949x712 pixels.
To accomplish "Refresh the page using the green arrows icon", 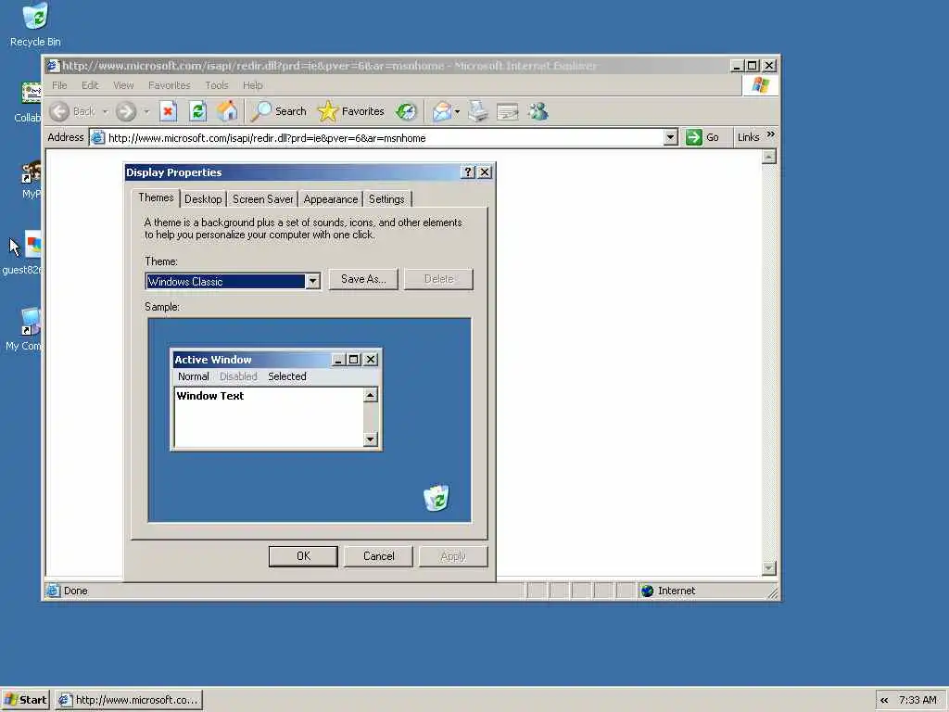I will (198, 111).
